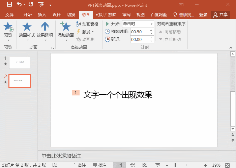Click animation star beside slide 2
The height and width of the screenshot is (168, 236).
[x=5, y=82]
